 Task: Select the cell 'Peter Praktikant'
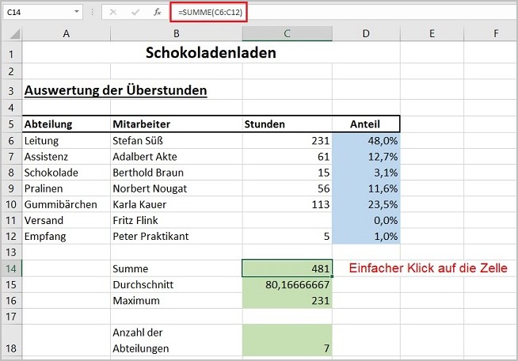point(177,236)
